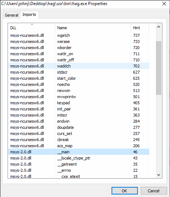Sort by the Name column header

coord(93,28)
